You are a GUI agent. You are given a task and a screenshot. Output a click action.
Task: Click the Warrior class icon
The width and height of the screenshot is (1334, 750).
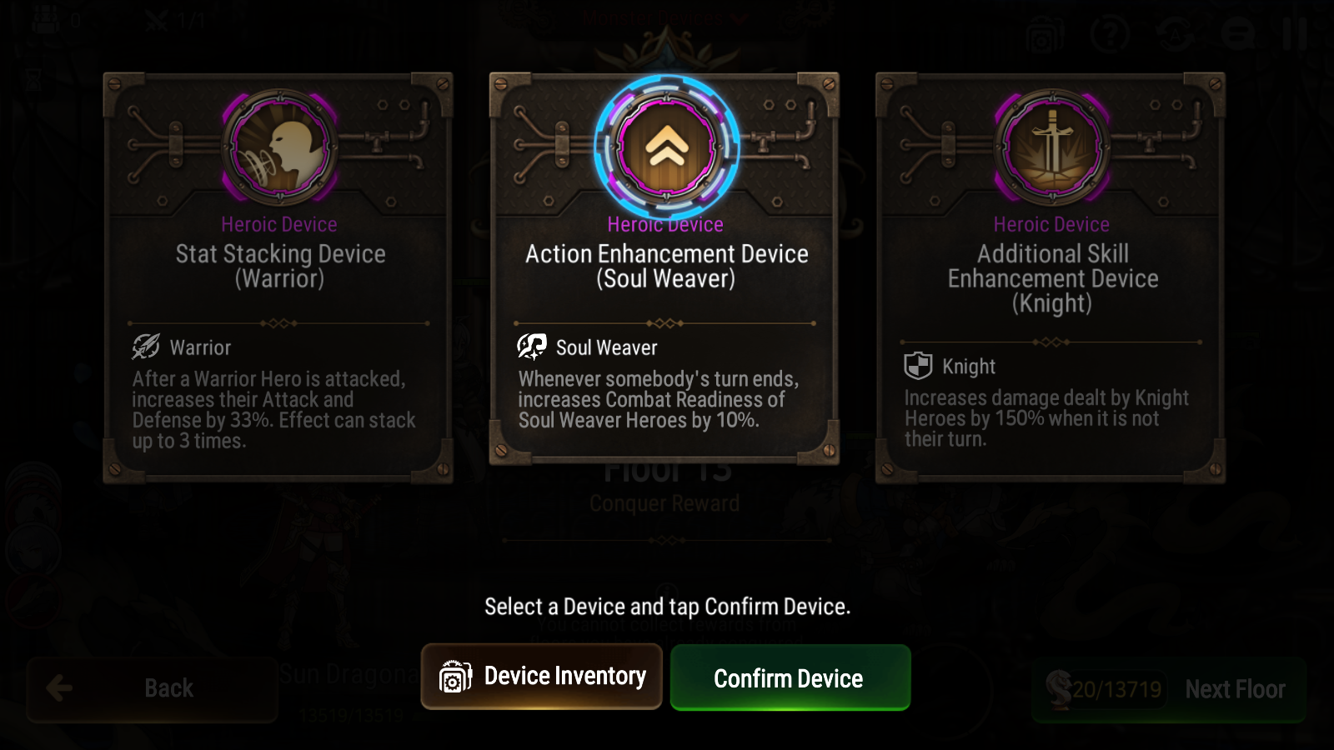(x=146, y=346)
